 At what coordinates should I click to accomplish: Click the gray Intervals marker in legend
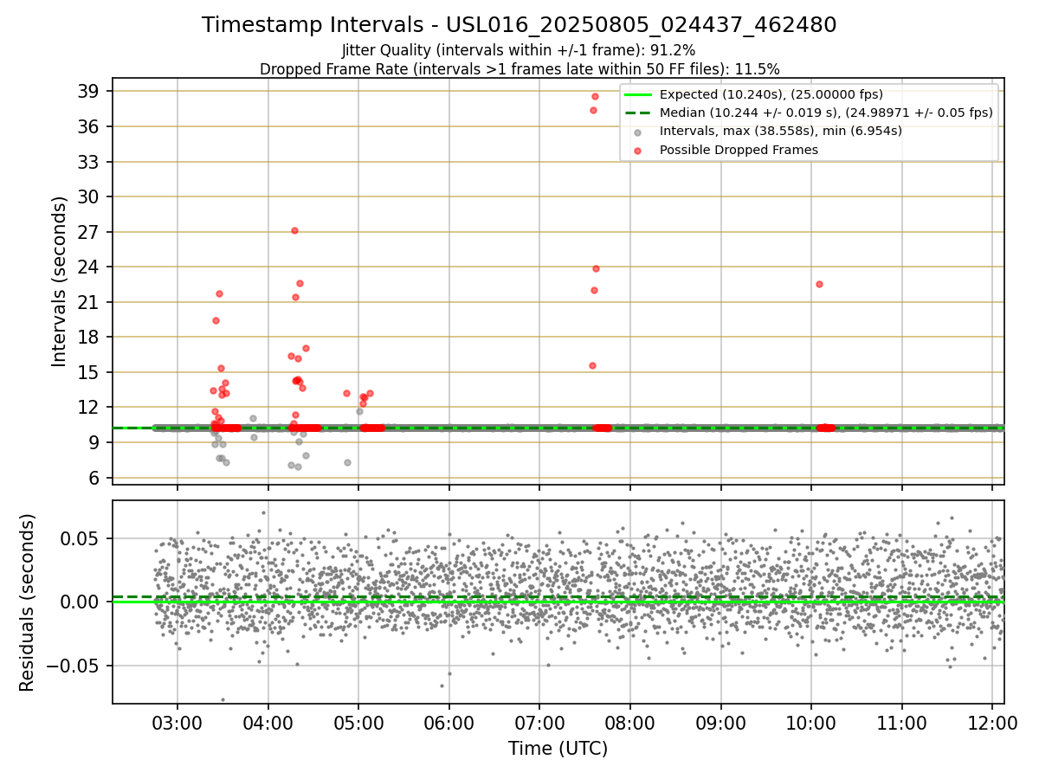coord(639,132)
